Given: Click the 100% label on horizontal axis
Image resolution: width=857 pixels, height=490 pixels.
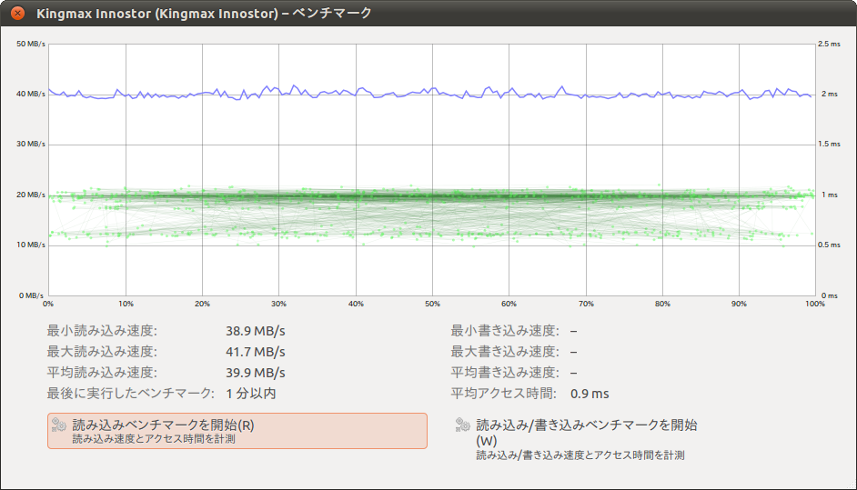Looking at the screenshot, I should pos(815,304).
